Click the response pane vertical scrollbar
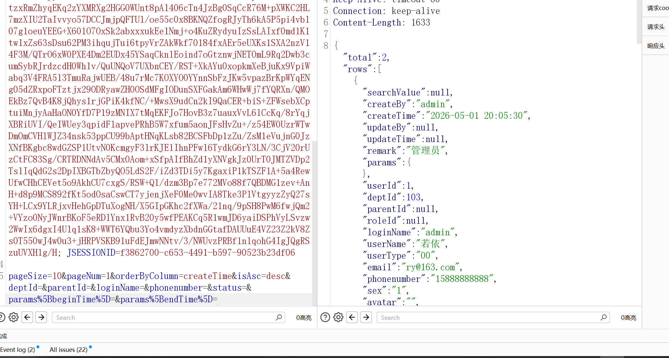Viewport: 669px width, 358px height. (639, 22)
